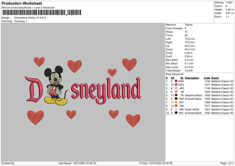Click the red swatch beside 336 stitches
235x166 pixels.
point(176,106)
